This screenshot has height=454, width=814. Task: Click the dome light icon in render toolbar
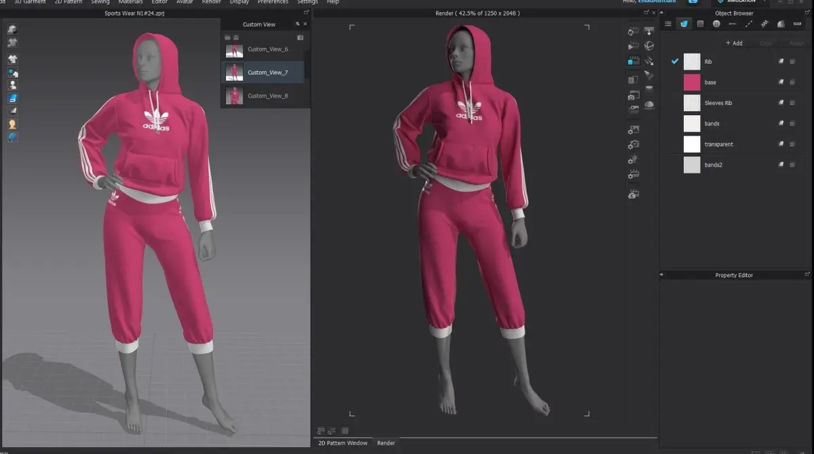[x=649, y=104]
